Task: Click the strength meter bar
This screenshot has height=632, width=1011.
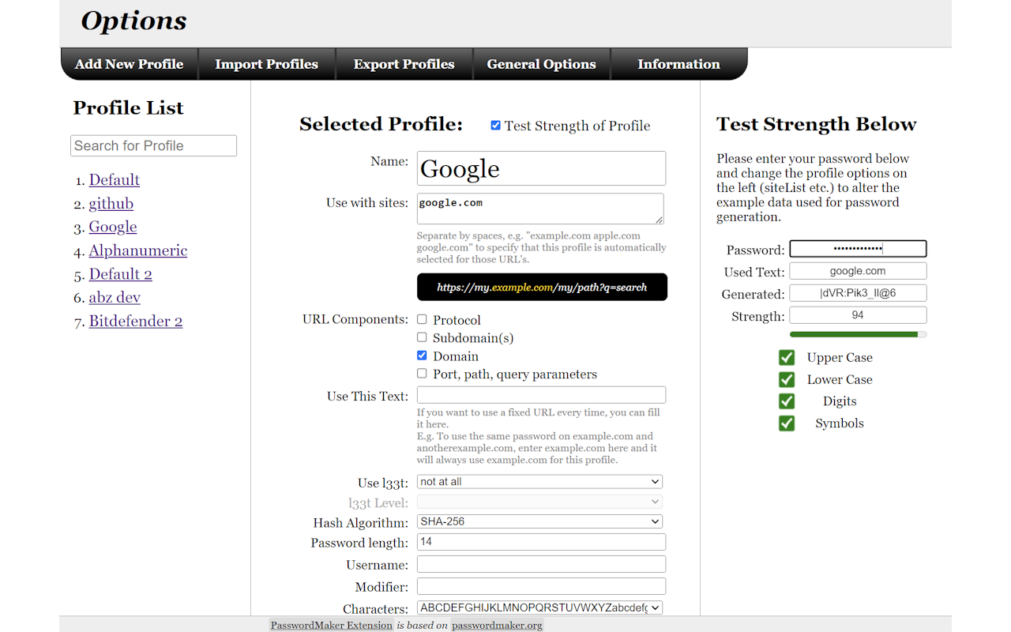Action: [858, 334]
